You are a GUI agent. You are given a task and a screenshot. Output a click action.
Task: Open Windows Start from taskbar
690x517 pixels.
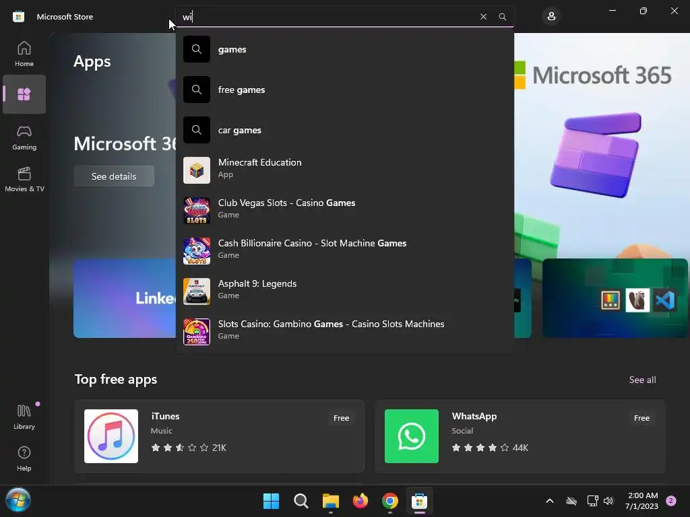point(271,501)
